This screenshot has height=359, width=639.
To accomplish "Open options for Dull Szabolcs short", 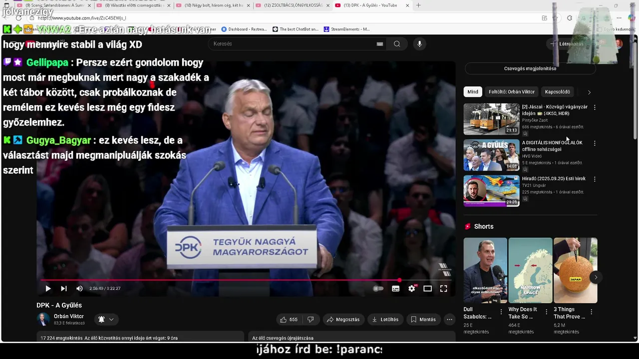I will [x=501, y=312].
